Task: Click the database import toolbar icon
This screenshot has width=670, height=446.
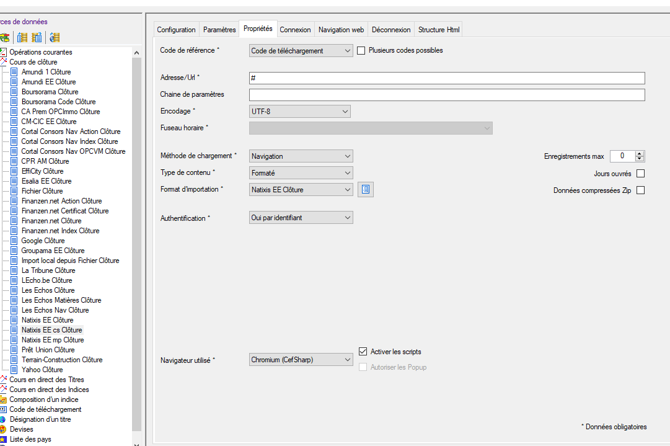Action: pyautogui.click(x=22, y=37)
